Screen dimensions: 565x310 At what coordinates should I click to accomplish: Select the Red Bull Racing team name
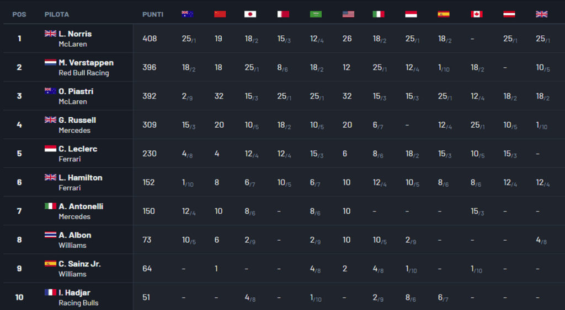[x=84, y=73]
